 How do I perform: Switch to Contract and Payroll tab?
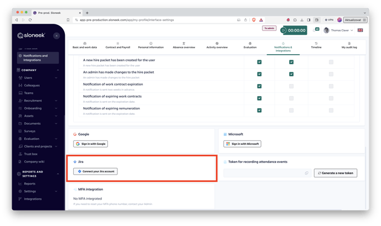pos(117,46)
